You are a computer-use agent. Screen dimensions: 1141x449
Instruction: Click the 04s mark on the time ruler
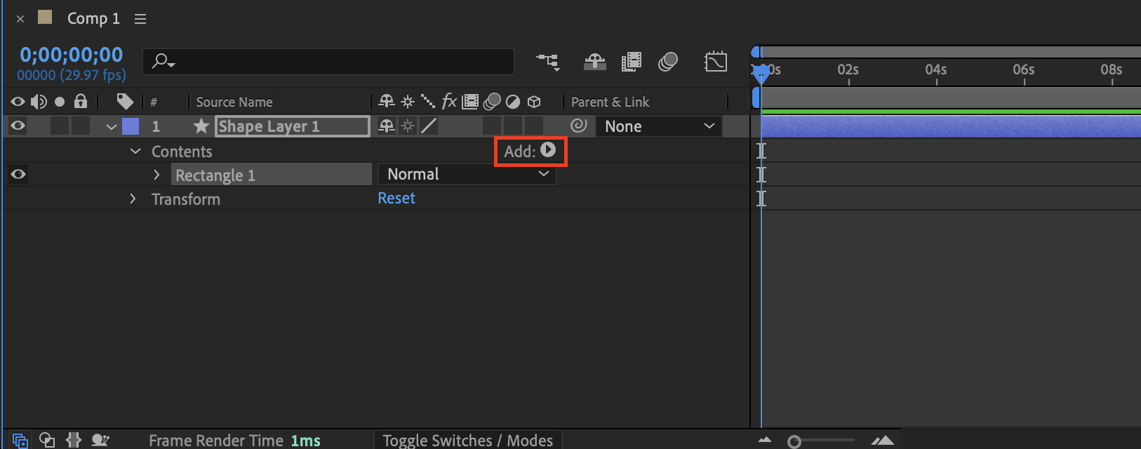point(936,69)
